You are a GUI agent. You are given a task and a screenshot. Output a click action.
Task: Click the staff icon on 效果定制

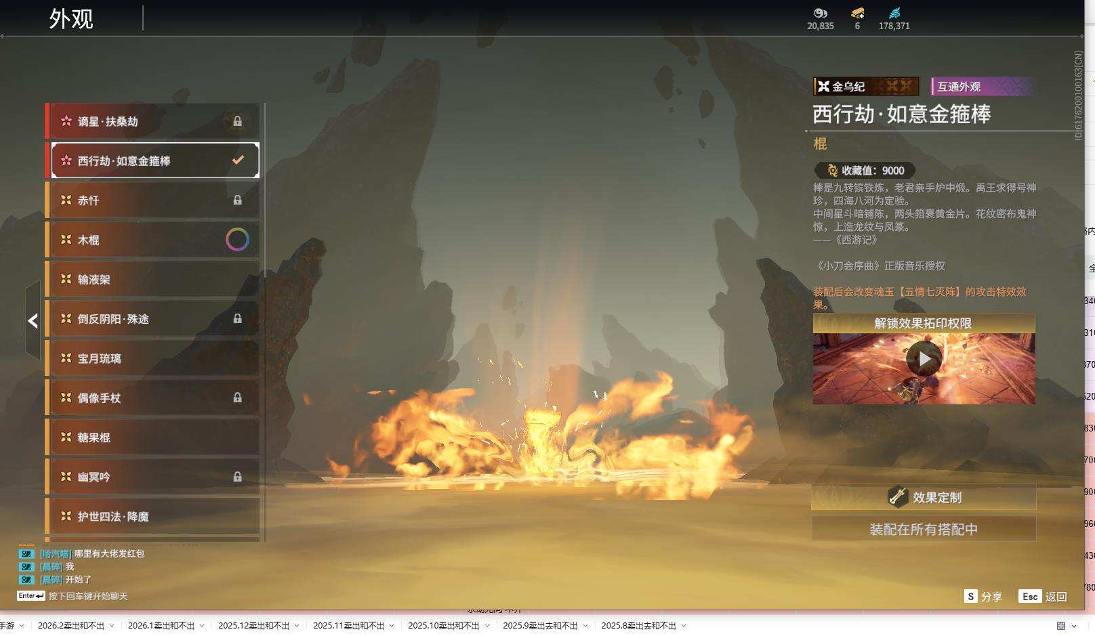(898, 496)
